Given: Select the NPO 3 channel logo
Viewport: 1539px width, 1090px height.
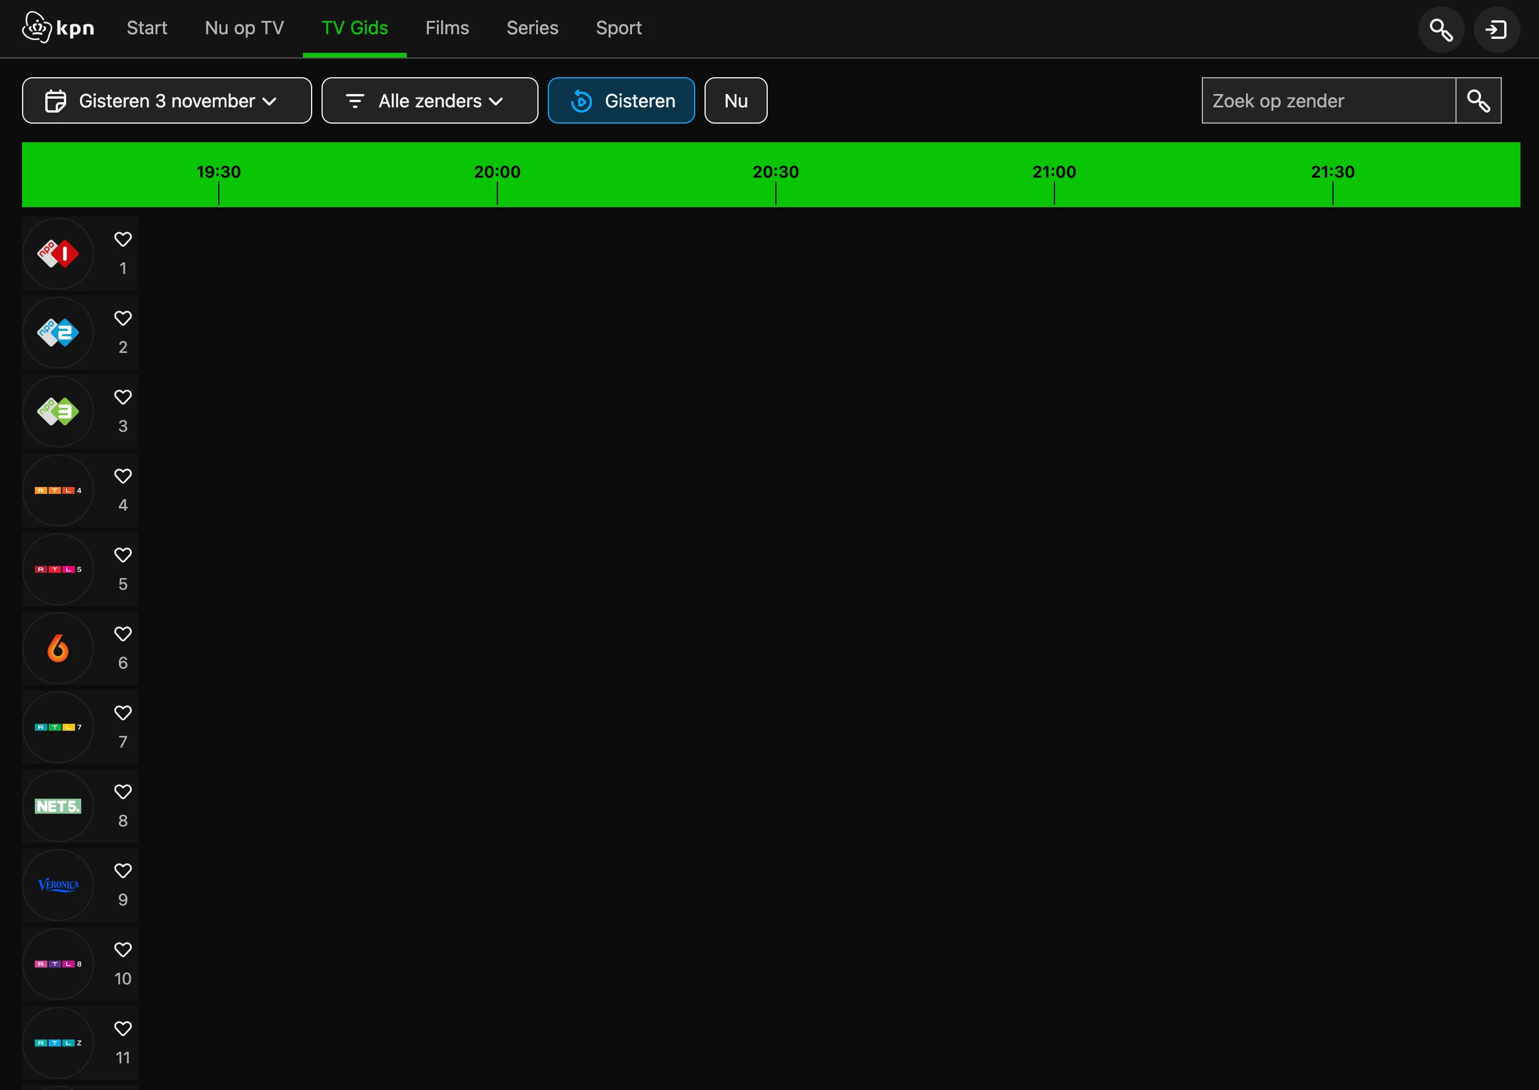Looking at the screenshot, I should (x=57, y=412).
